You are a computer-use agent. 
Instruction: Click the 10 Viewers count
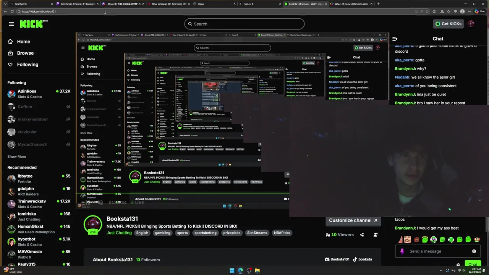340,235
